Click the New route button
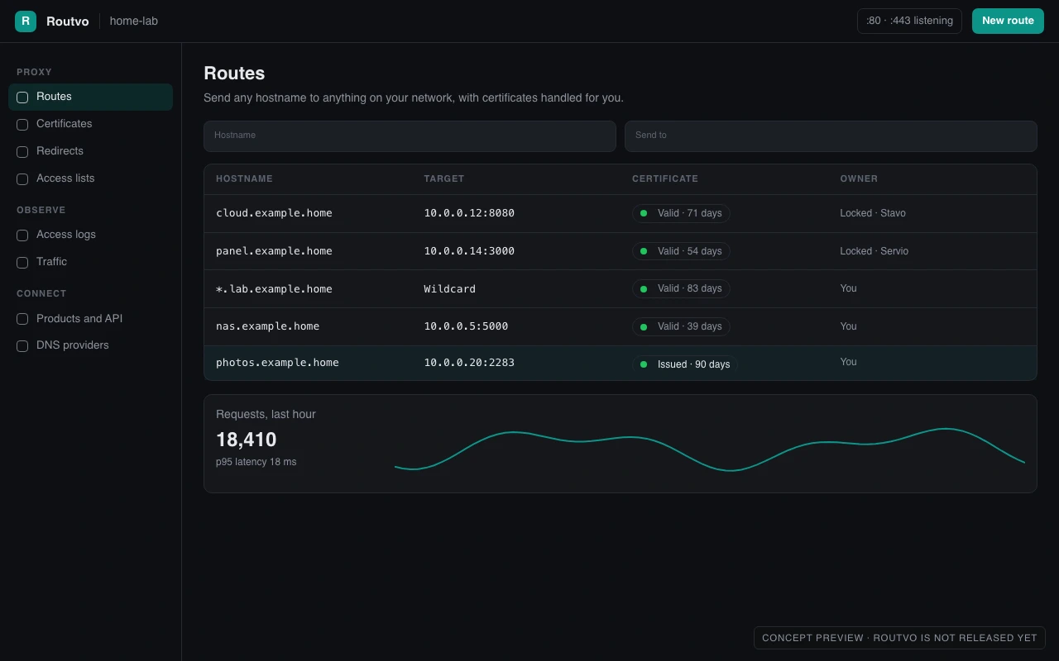 (1008, 21)
